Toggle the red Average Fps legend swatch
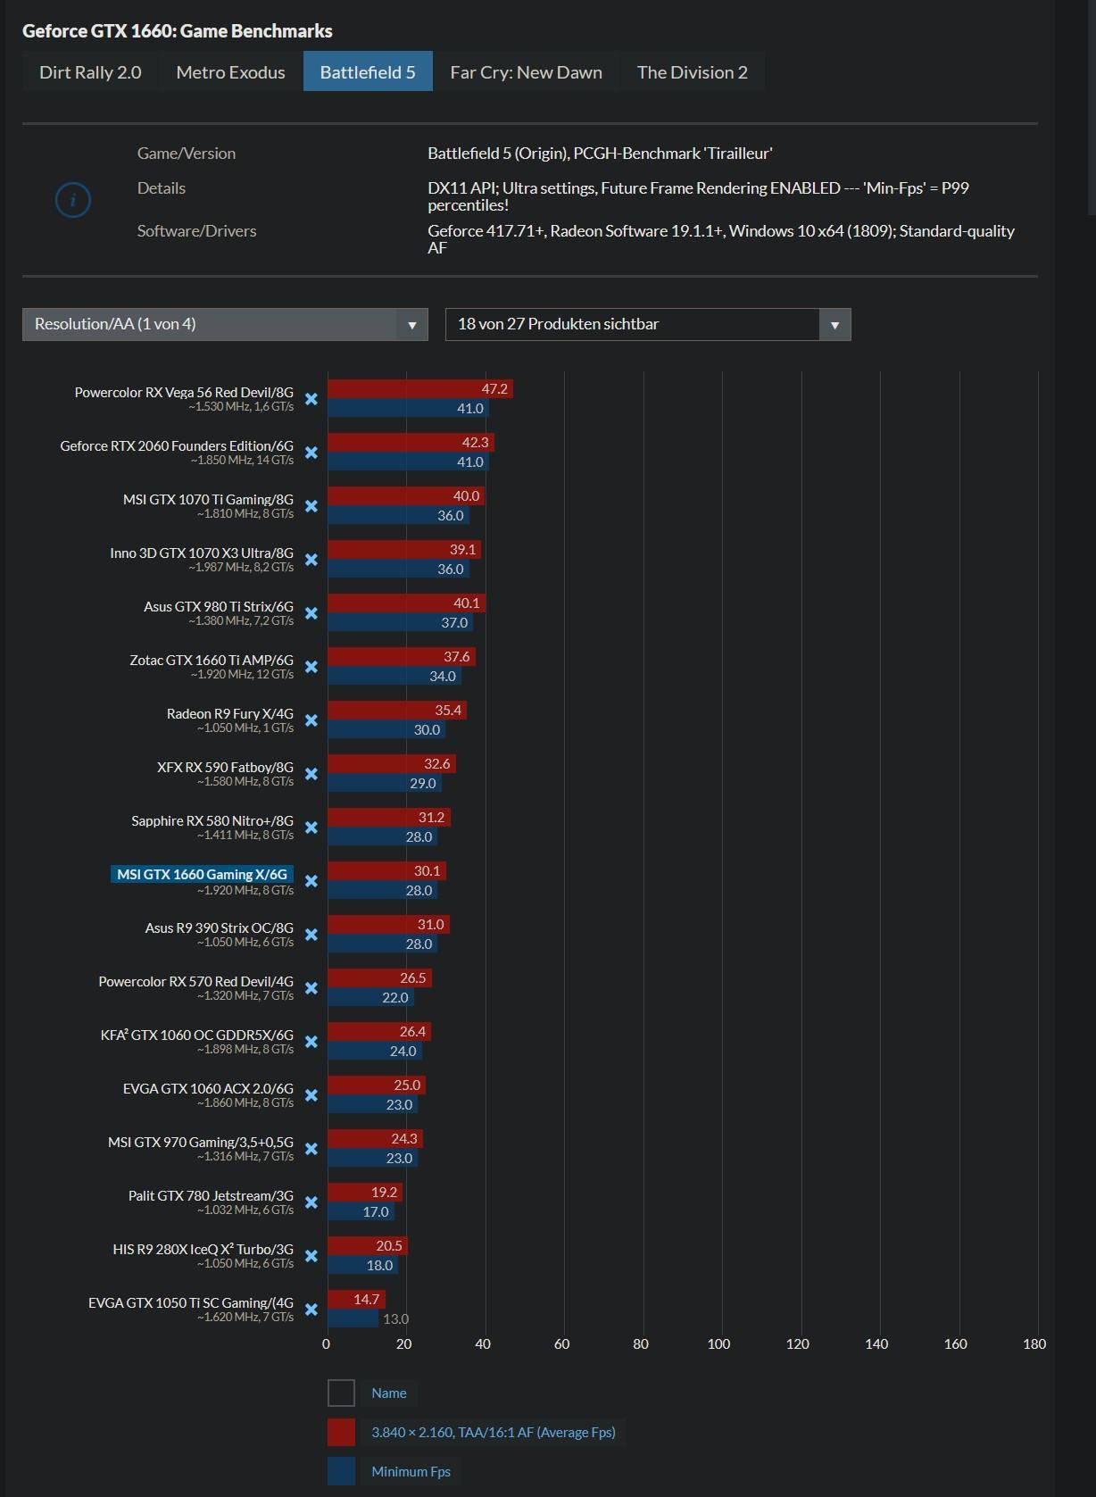 341,1432
